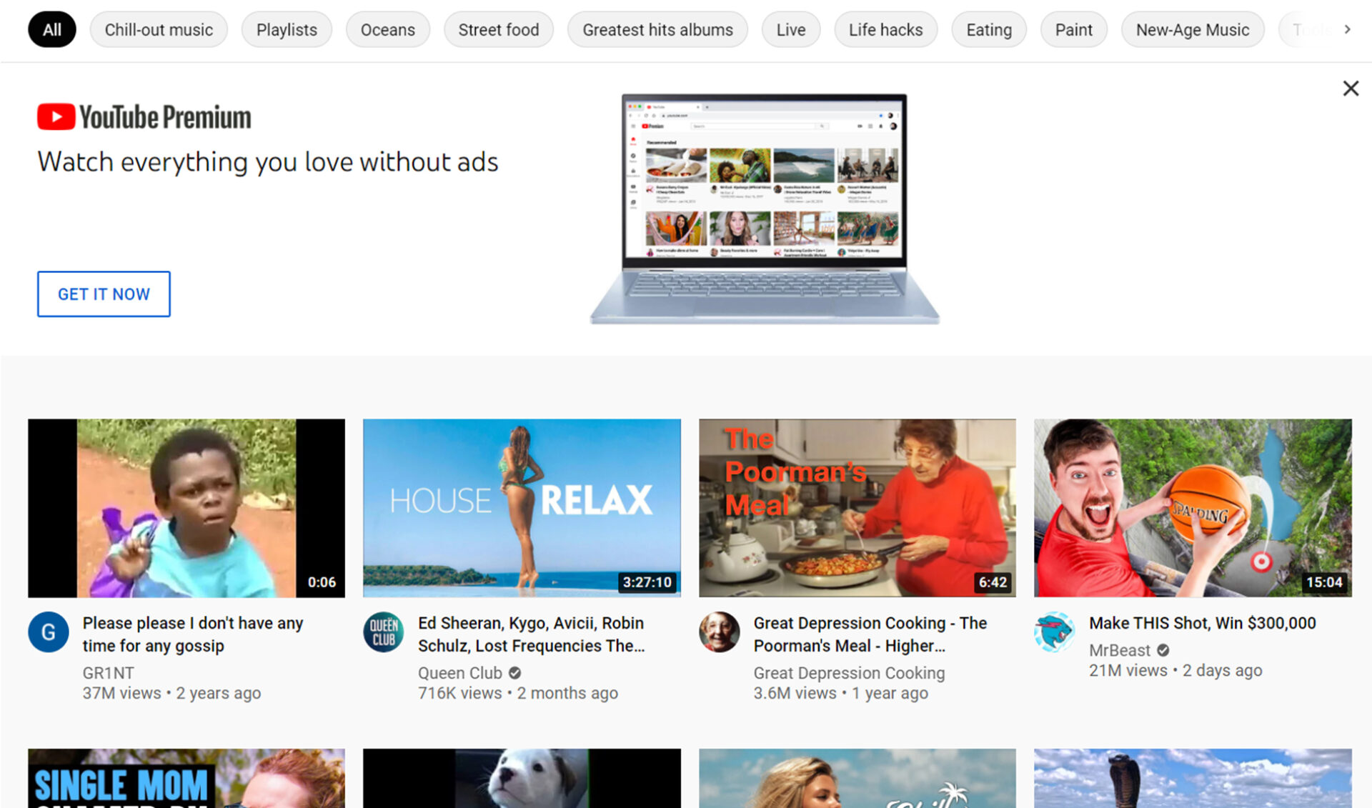Play the House Relax video thumbnail
1372x808 pixels.
click(522, 508)
